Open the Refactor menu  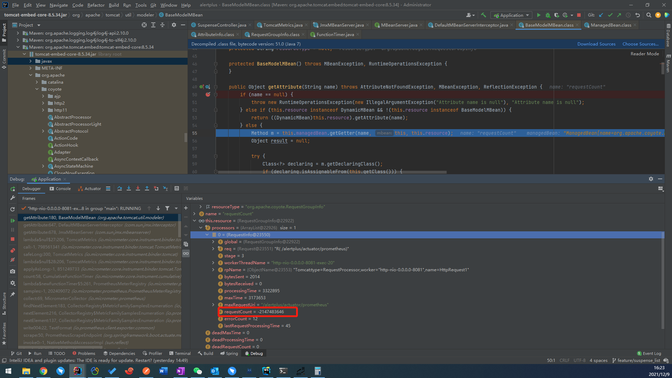tap(96, 5)
